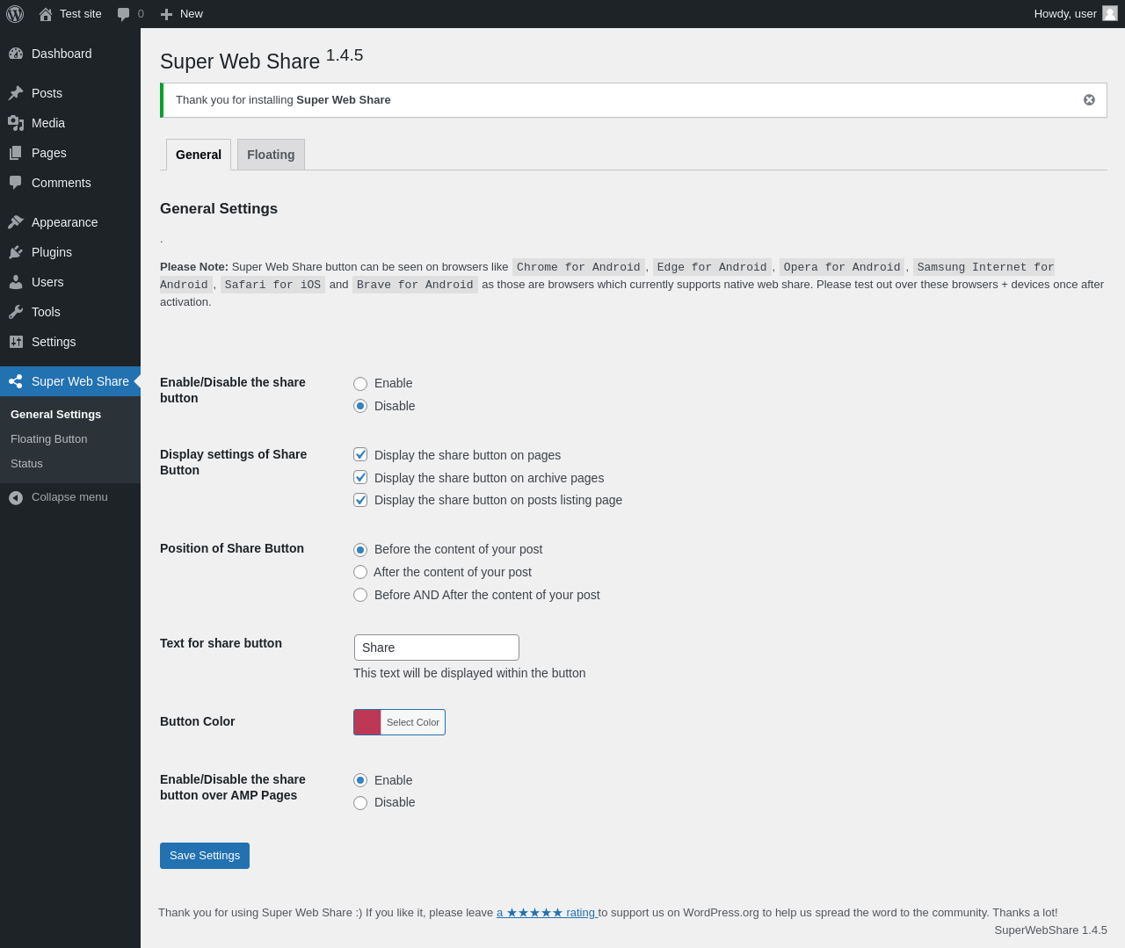Click the Test site link text
This screenshot has width=1125, height=948.
click(81, 14)
